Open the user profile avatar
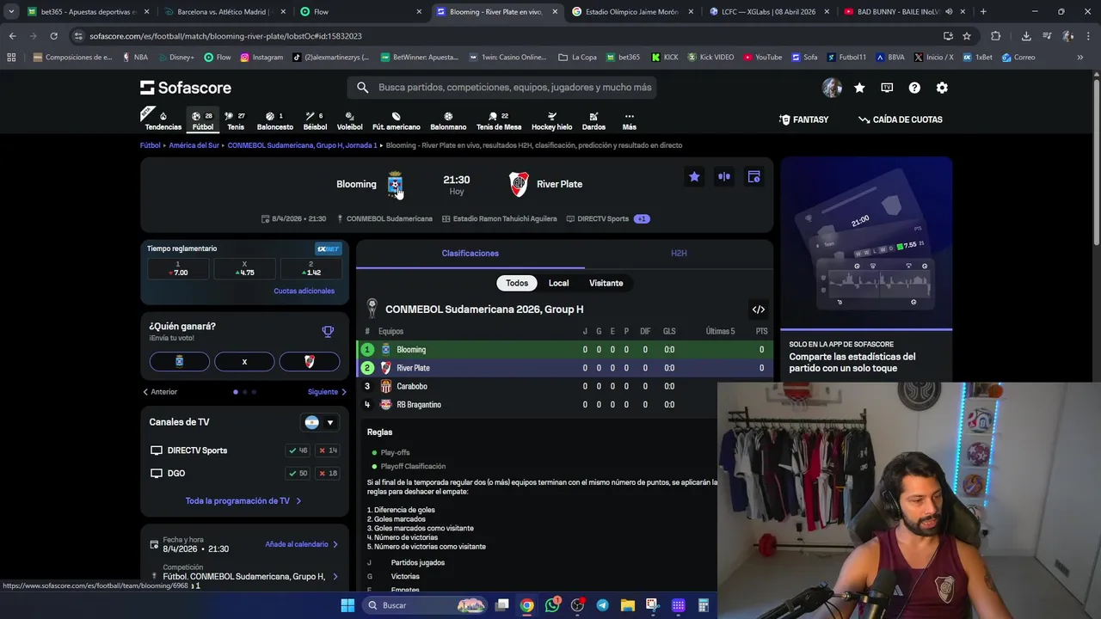The width and height of the screenshot is (1101, 619). [832, 88]
